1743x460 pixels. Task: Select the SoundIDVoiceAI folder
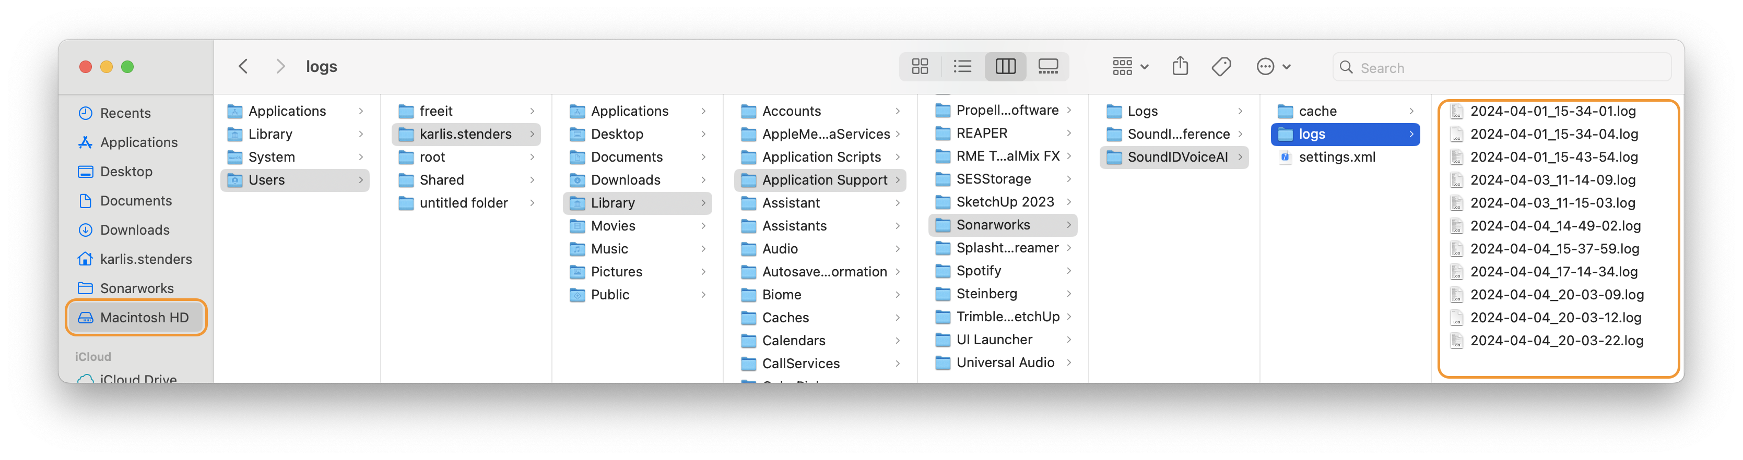pyautogui.click(x=1174, y=156)
